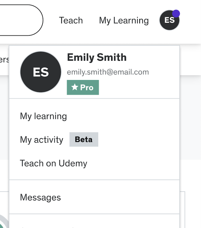Click the Teach link in top navigation
Screen dimensions: 201x228
coord(71,20)
